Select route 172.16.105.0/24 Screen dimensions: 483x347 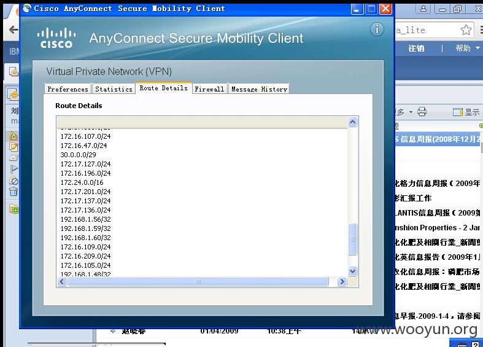pos(85,266)
